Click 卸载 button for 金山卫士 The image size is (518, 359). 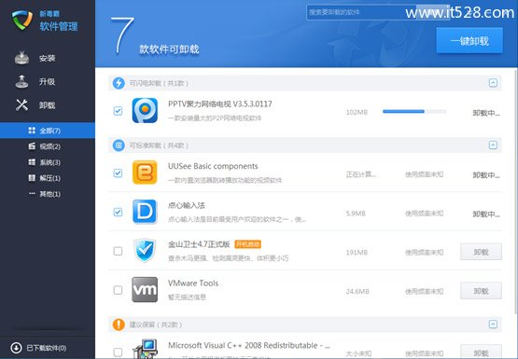point(481,252)
